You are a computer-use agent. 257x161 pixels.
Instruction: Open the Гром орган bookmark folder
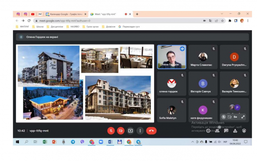pyautogui.click(x=91, y=27)
